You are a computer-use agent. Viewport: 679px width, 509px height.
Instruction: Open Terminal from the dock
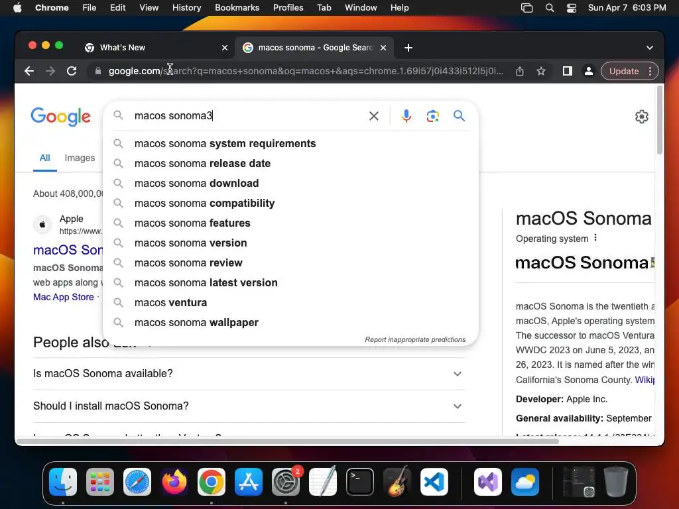(x=360, y=482)
